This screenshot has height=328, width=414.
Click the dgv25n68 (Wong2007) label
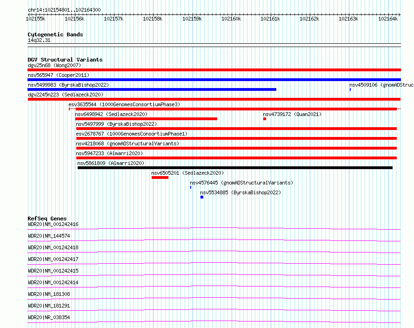pos(54,65)
